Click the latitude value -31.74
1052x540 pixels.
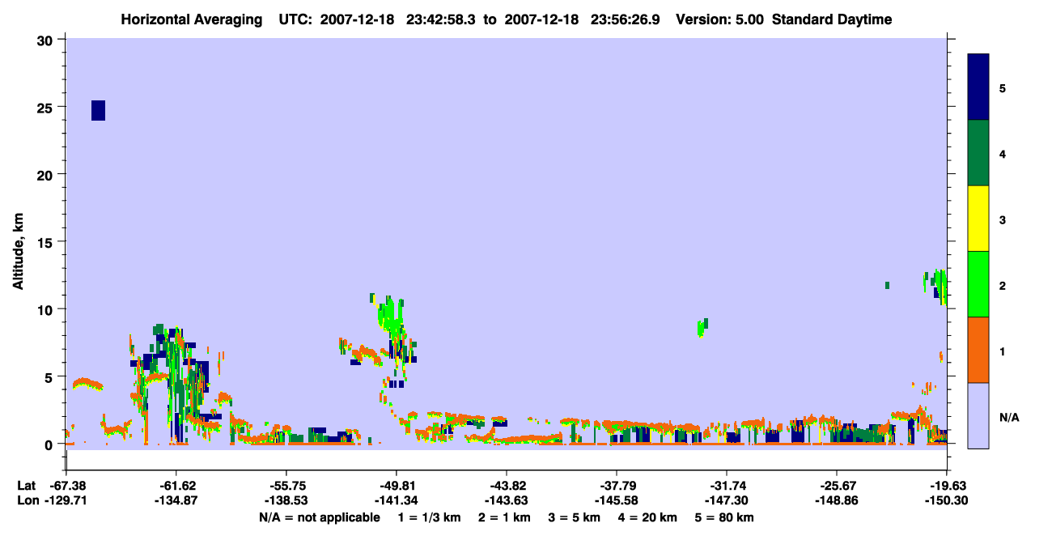pyautogui.click(x=727, y=485)
